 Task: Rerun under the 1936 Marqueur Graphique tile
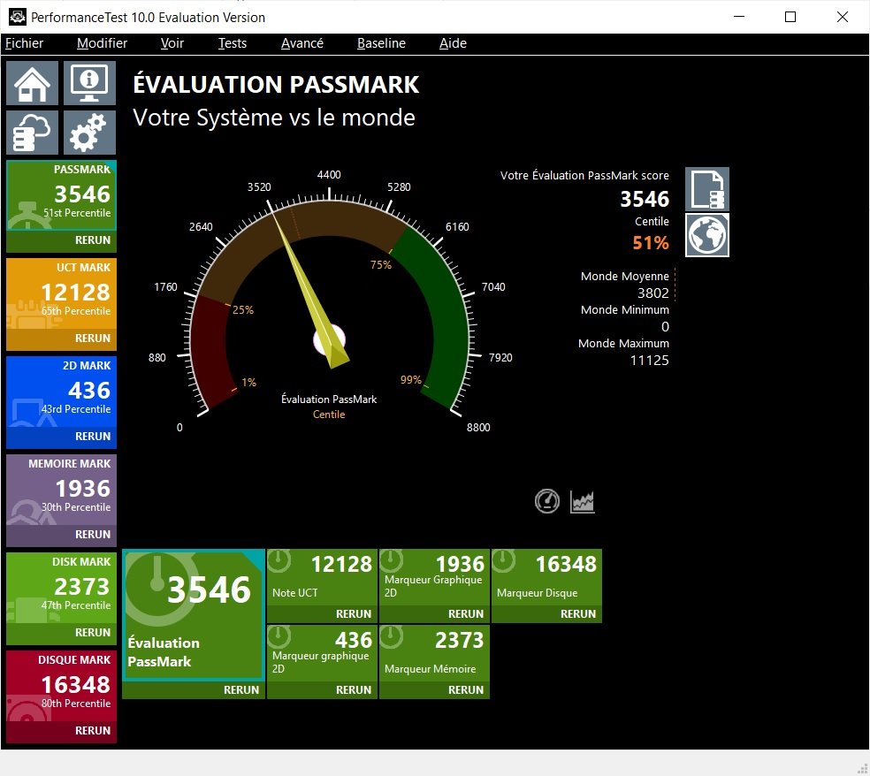tap(466, 614)
